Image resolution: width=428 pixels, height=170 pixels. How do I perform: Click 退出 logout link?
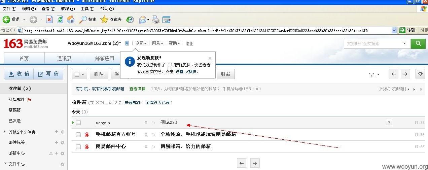click(189, 43)
